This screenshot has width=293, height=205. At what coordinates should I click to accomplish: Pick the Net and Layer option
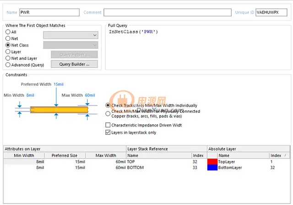8,58
